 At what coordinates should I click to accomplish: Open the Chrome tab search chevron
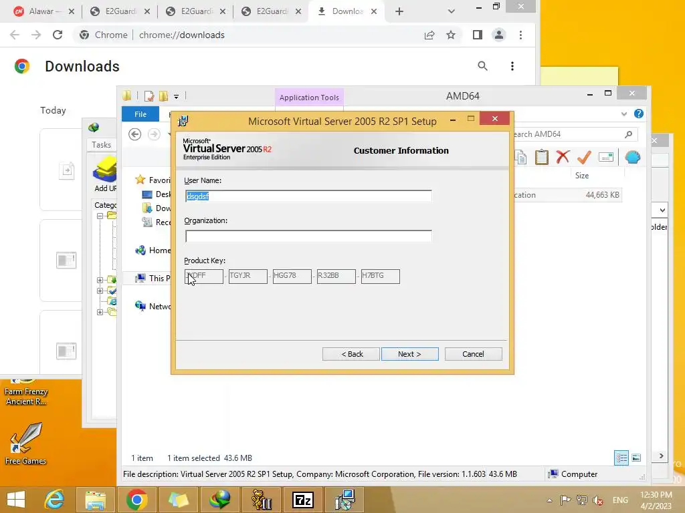pos(452,11)
